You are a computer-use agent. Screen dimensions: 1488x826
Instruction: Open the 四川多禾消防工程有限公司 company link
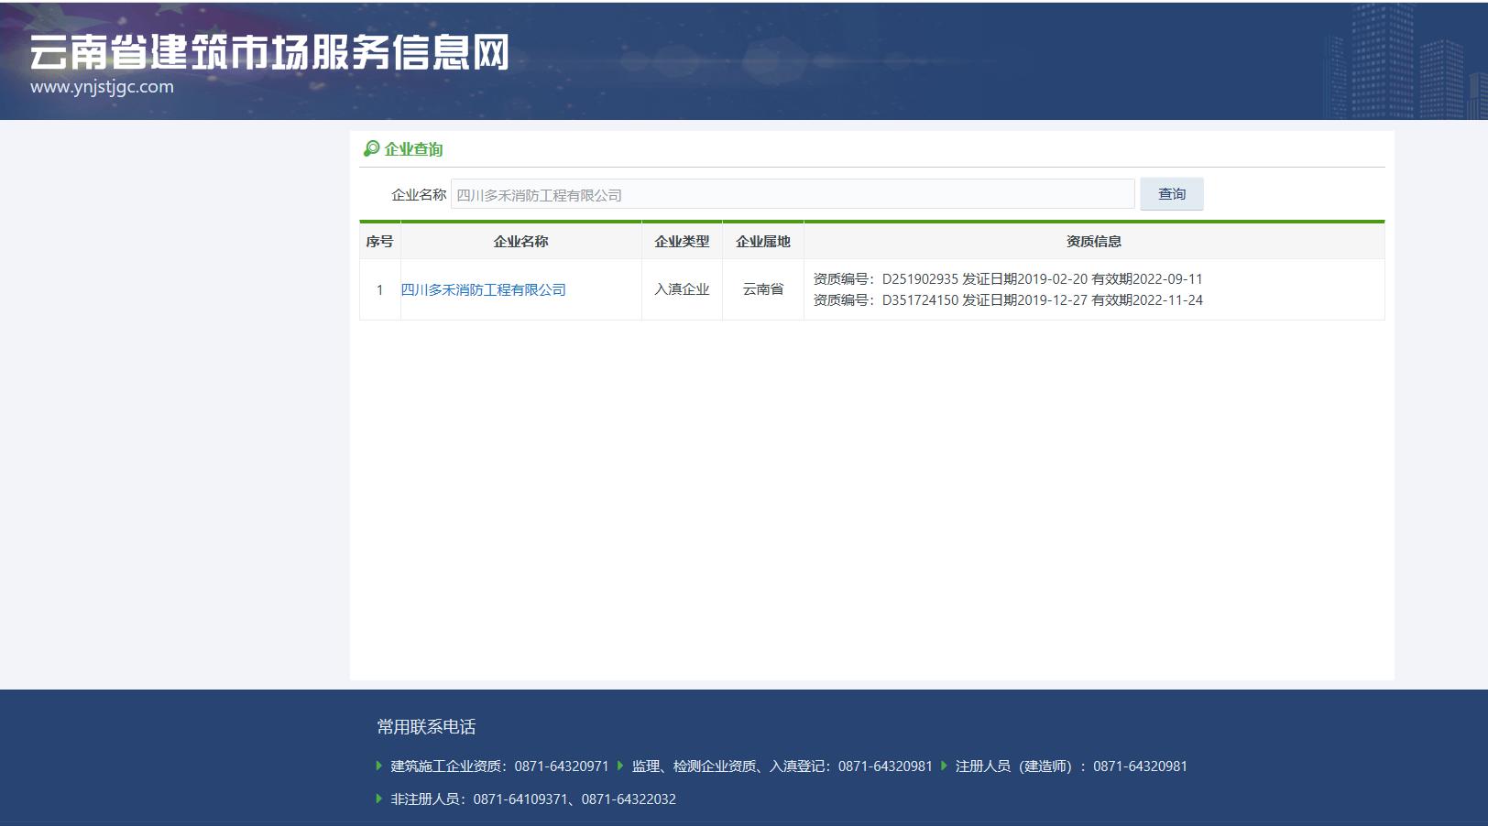[x=484, y=289]
